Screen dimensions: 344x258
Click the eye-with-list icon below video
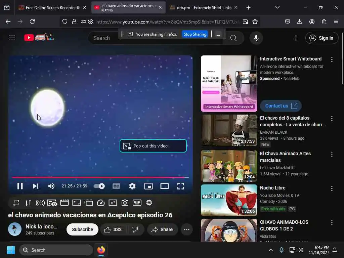point(52,203)
